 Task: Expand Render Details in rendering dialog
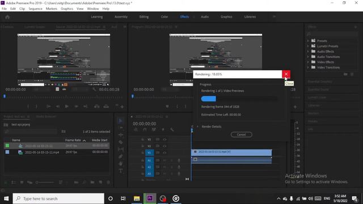[x=197, y=126]
